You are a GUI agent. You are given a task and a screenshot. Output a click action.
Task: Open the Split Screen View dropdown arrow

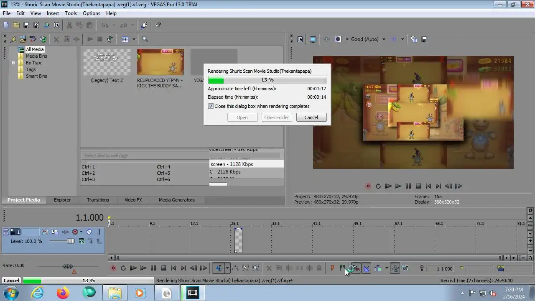pyautogui.click(x=346, y=39)
